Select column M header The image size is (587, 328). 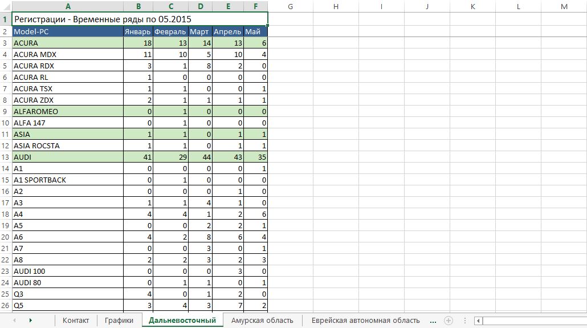pyautogui.click(x=564, y=6)
